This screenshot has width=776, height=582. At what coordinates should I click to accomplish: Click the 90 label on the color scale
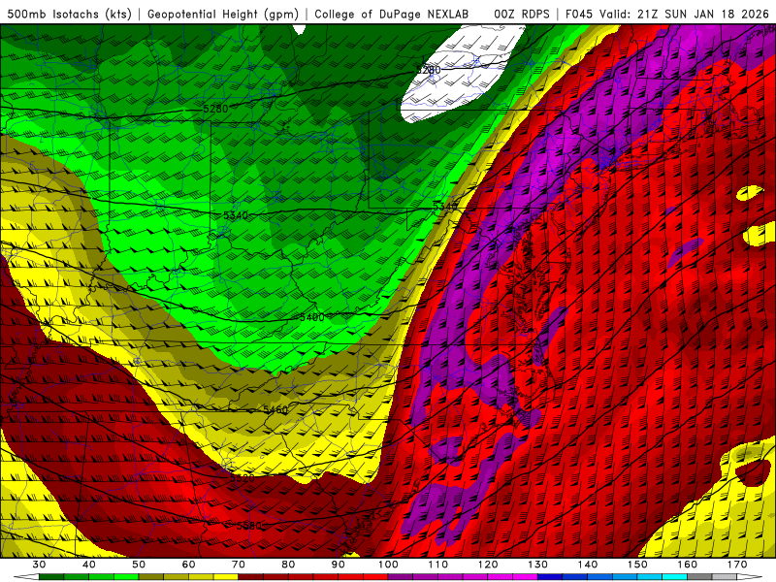339,565
